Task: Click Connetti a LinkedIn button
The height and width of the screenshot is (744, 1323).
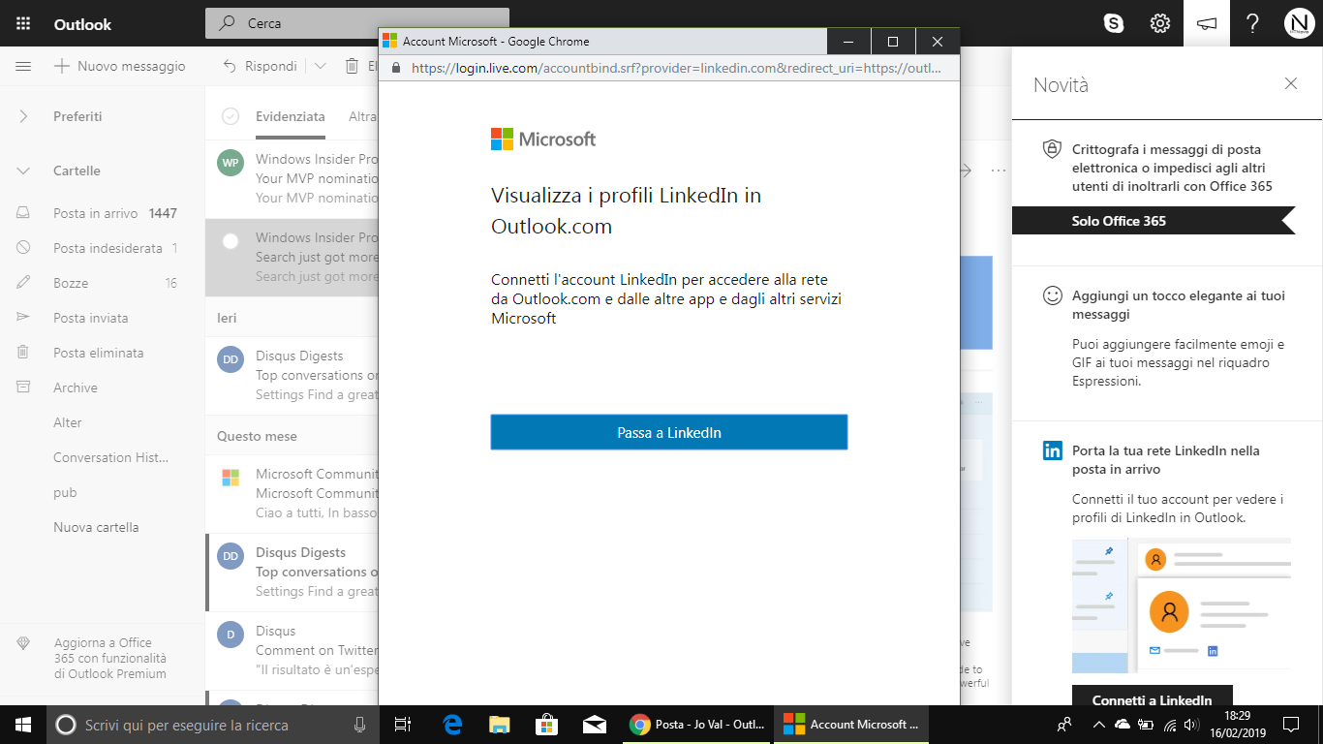Action: pyautogui.click(x=1153, y=699)
